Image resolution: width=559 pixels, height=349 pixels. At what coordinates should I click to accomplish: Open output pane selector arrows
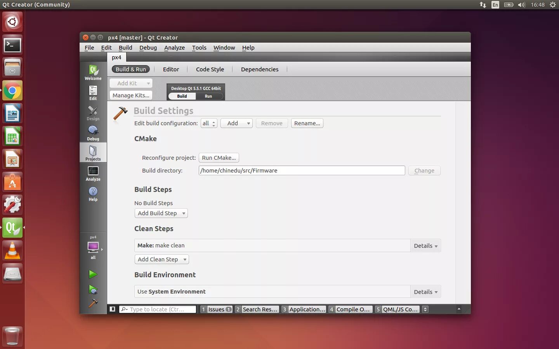click(425, 309)
